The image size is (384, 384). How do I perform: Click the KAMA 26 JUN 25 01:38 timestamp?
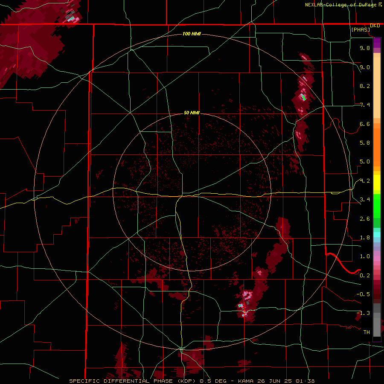coord(276,381)
